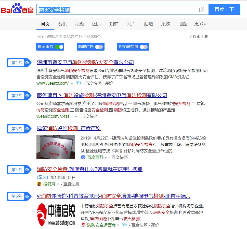Click the 百度百科 source name
The image size is (247, 229).
click(x=95, y=157)
